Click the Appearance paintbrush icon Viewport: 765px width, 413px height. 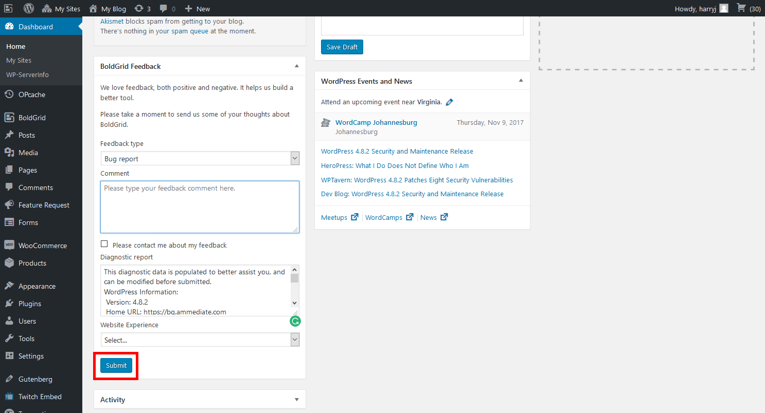(9, 286)
